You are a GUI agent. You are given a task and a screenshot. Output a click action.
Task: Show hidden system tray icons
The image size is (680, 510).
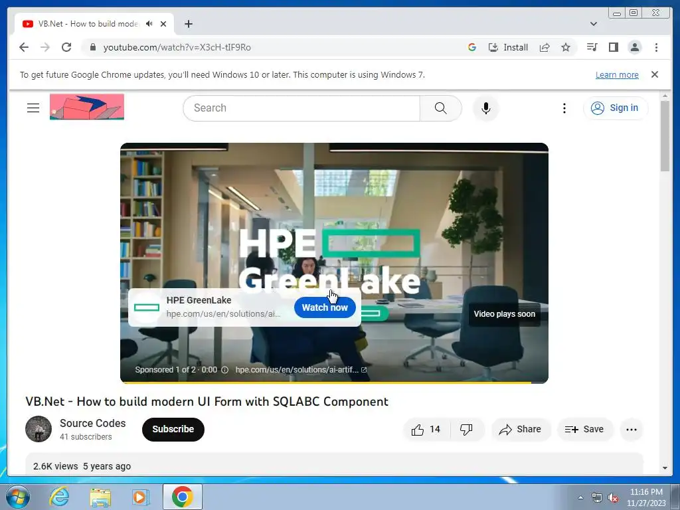pyautogui.click(x=580, y=497)
